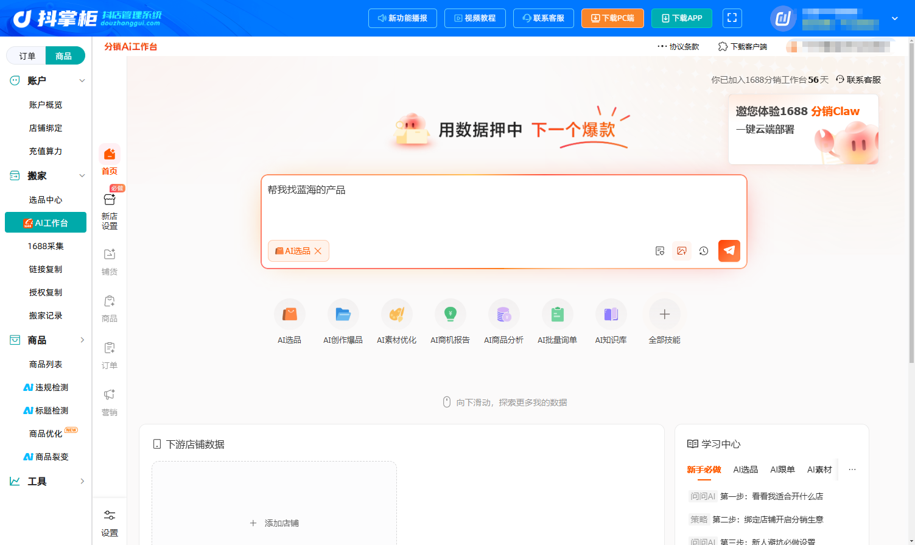Open the saved prompts list icon
This screenshot has width=915, height=545.
coord(660,251)
